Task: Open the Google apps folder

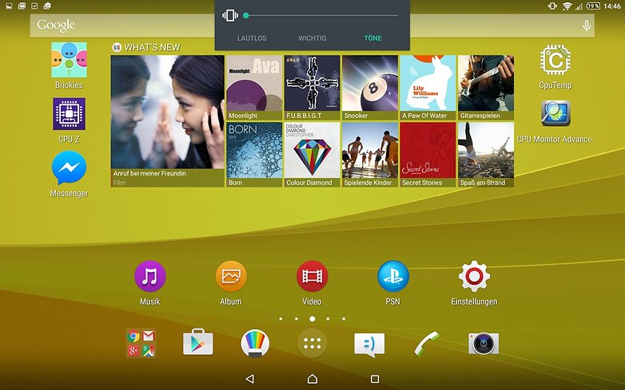Action: (141, 343)
